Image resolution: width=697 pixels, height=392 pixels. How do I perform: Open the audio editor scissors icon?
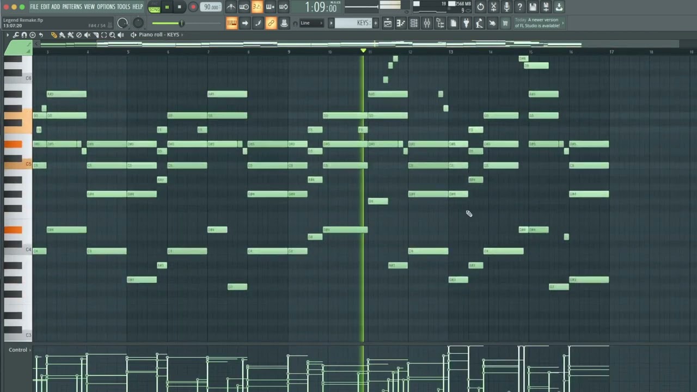click(493, 7)
